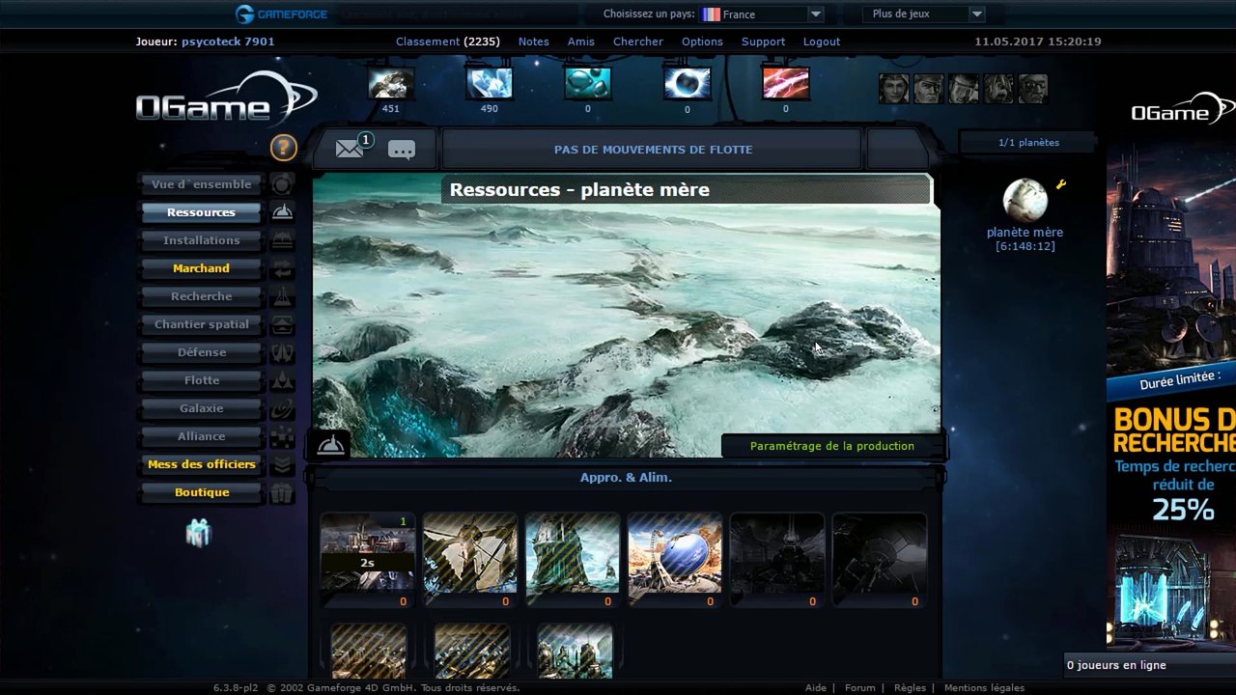Click the third officer portrait icon
This screenshot has height=695, width=1236.
tap(964, 89)
